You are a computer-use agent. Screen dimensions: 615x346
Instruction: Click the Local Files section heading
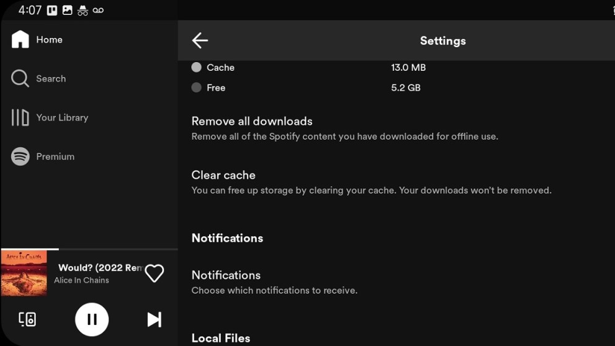pos(221,338)
